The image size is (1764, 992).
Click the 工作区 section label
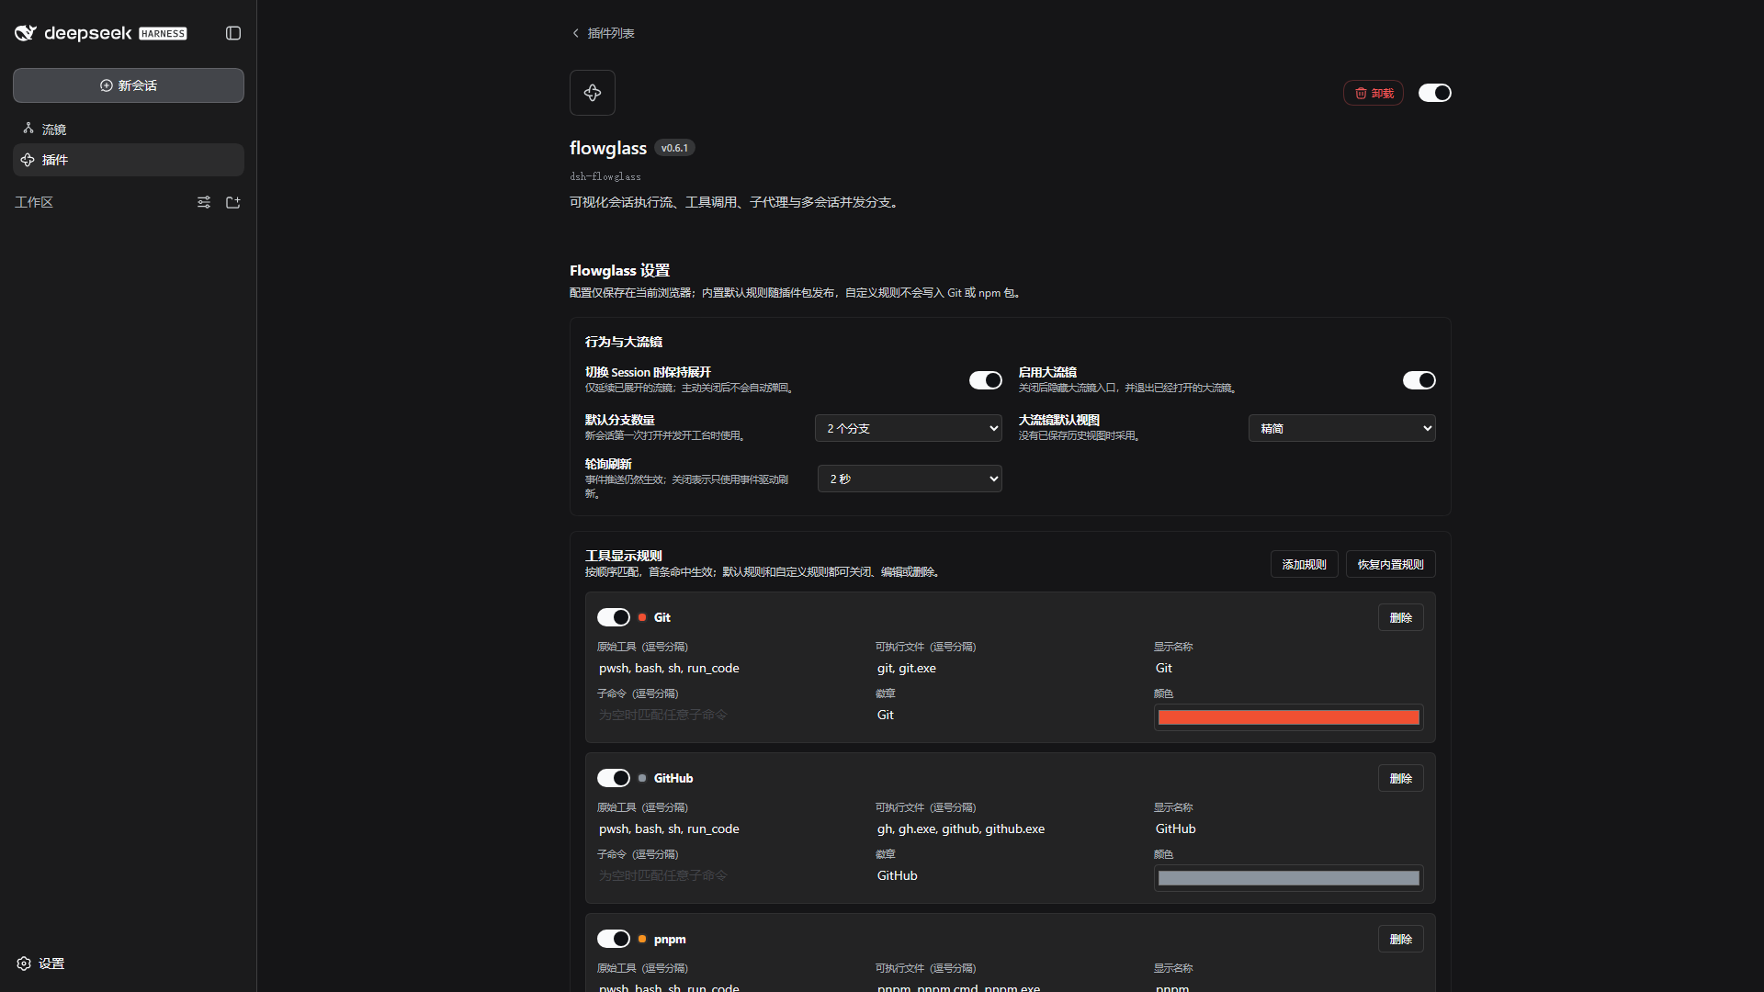[34, 202]
